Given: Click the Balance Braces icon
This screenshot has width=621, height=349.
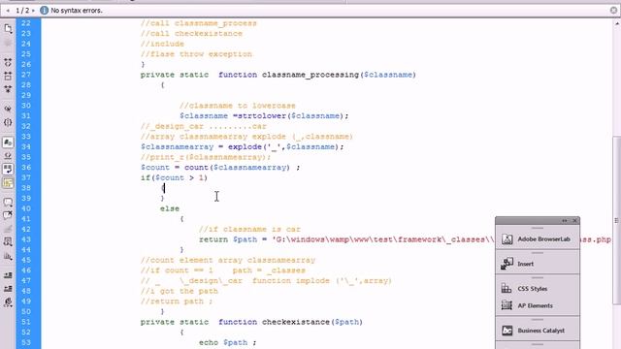Looking at the screenshot, I should point(8,122).
